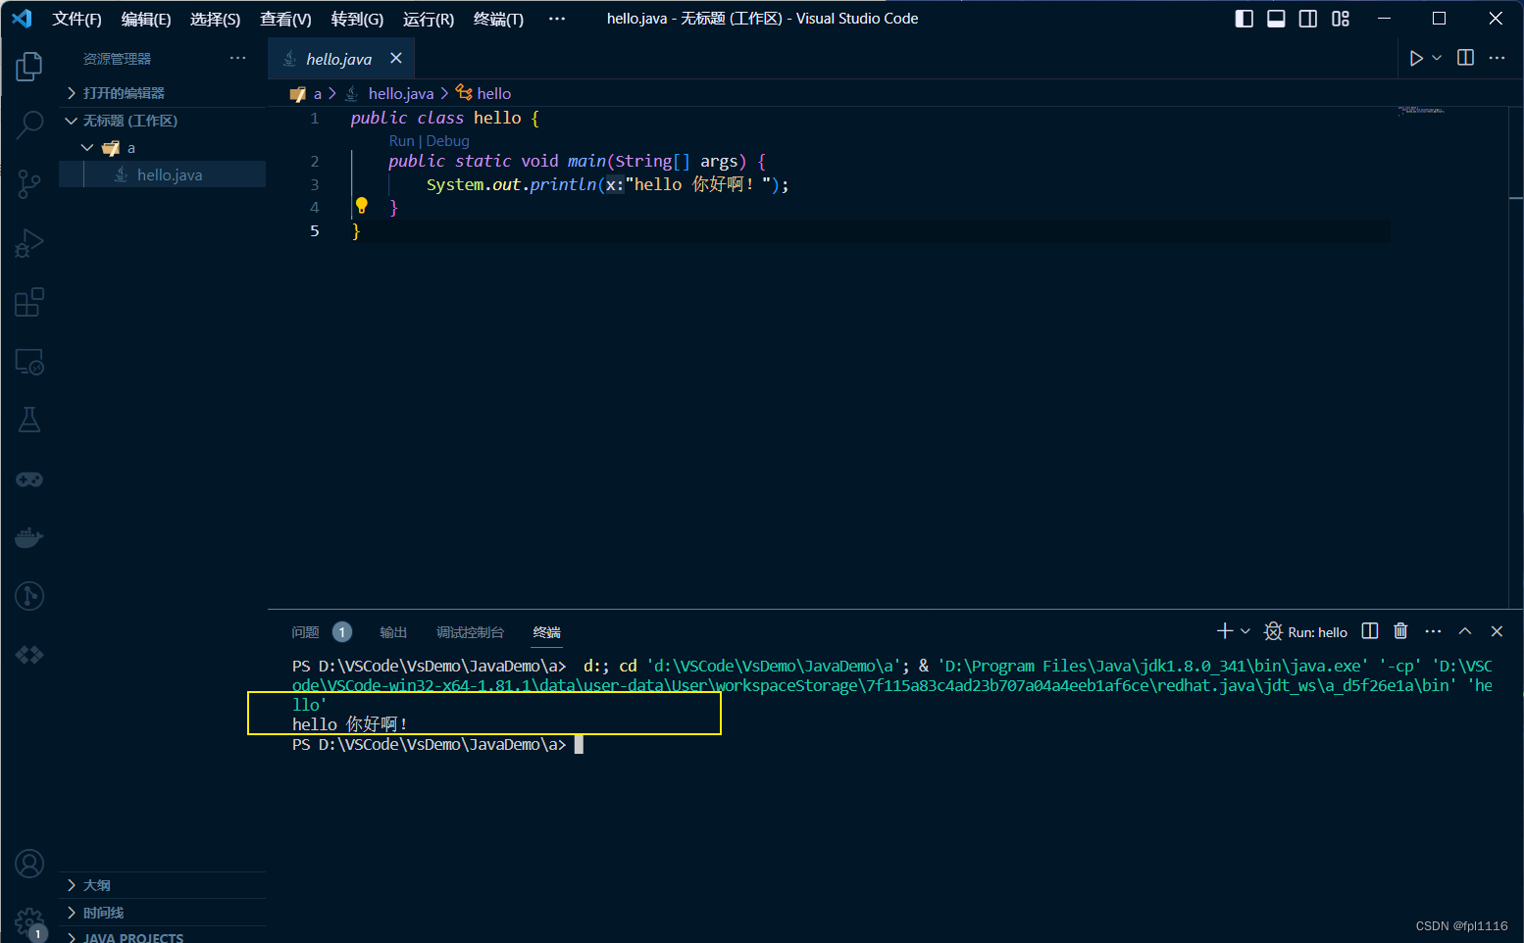Expand the JAVA PROJECTS section
Image resolution: width=1524 pixels, height=943 pixels.
[162, 936]
